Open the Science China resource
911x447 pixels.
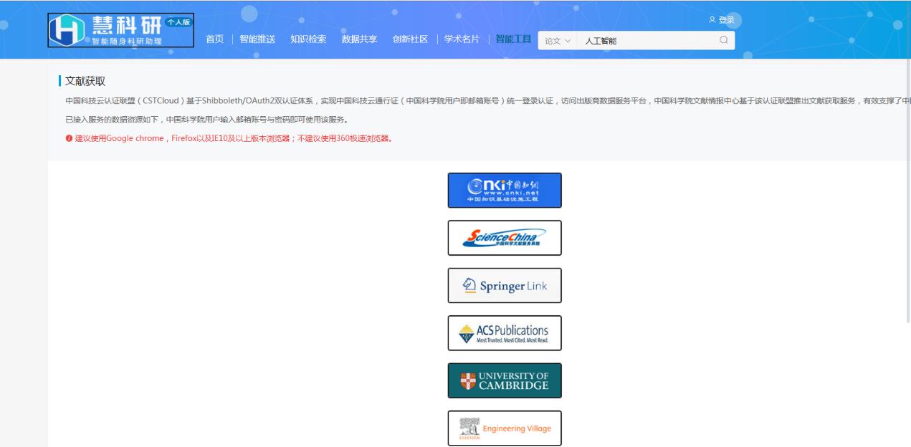tap(505, 238)
